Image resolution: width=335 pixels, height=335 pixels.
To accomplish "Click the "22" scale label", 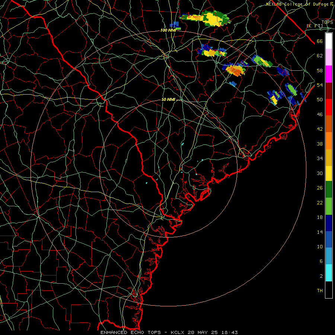I will click(320, 202).
